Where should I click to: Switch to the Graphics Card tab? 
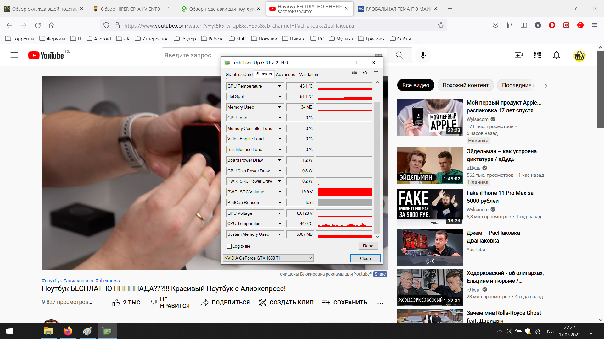tap(239, 74)
